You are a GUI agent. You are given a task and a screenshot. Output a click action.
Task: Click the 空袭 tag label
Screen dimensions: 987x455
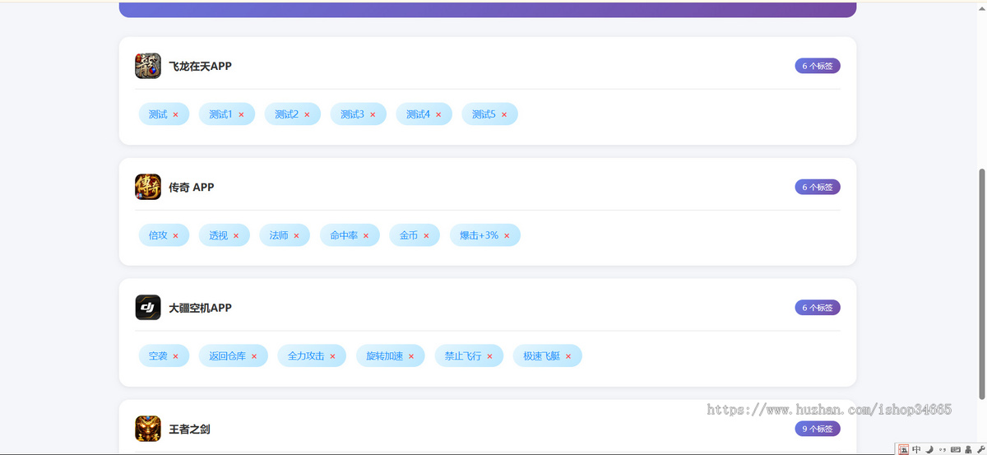(x=158, y=356)
